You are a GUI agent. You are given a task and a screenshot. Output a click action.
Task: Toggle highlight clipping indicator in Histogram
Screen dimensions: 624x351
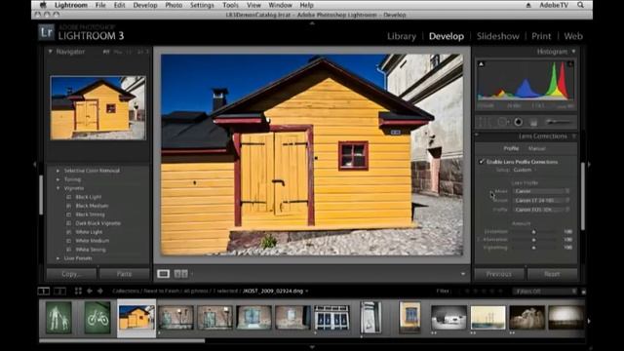pyautogui.click(x=570, y=64)
